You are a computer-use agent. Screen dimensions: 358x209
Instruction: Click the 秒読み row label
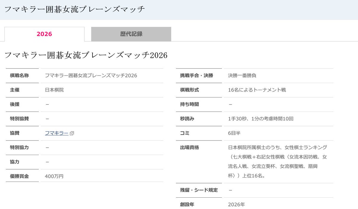click(187, 119)
